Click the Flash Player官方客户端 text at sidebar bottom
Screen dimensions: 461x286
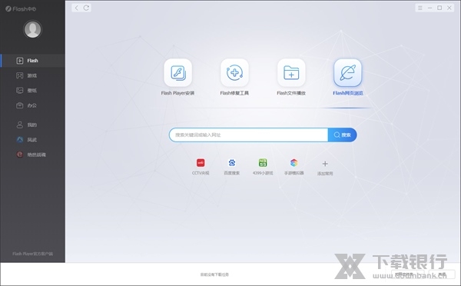pos(32,254)
